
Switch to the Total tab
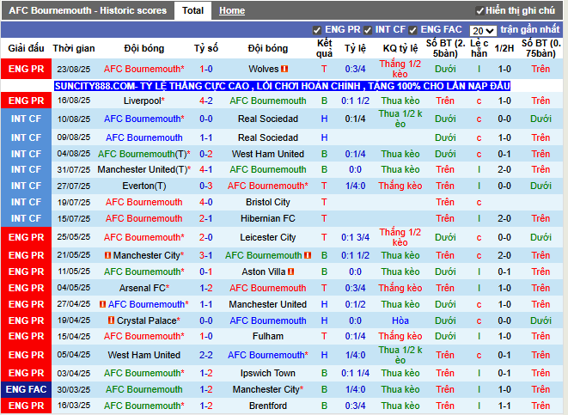(192, 10)
